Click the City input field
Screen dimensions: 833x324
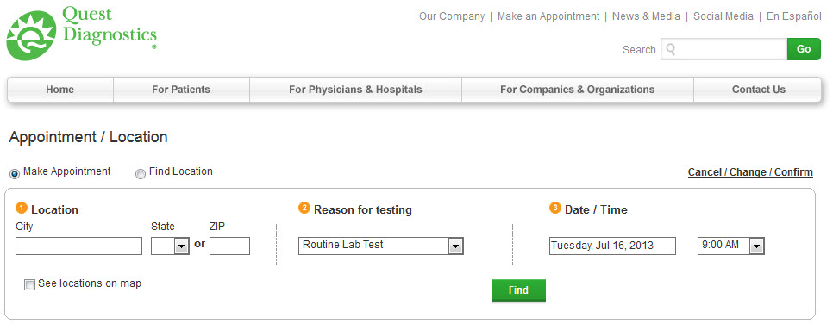pos(79,246)
